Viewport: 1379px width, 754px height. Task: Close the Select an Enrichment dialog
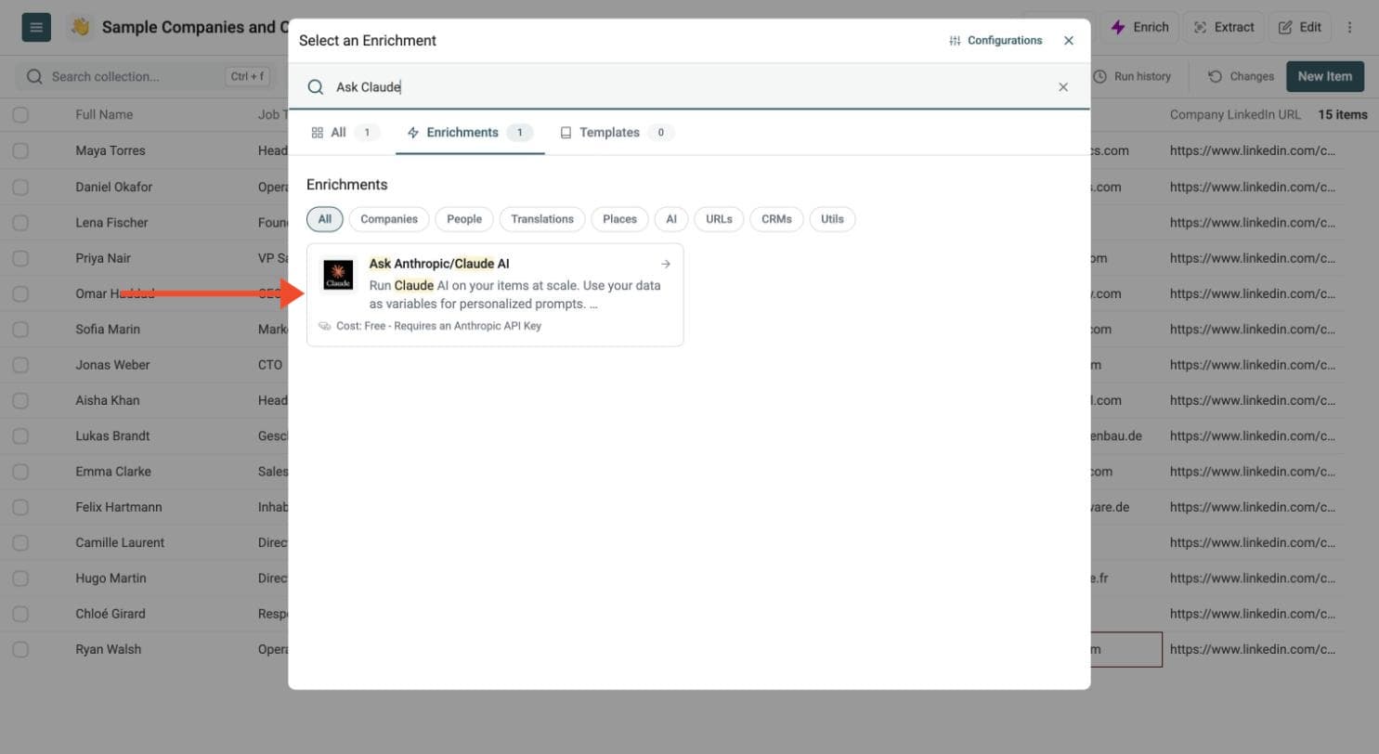1069,40
